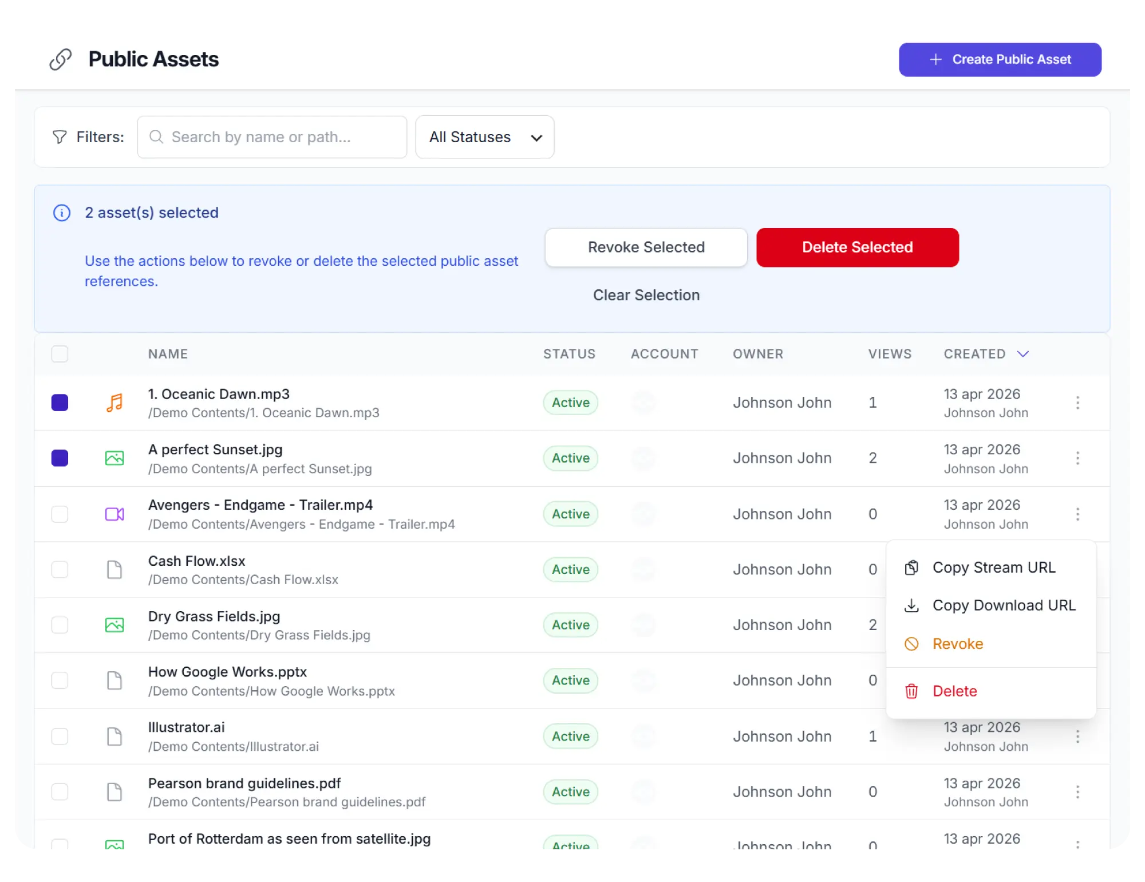Viewport: 1145px width, 882px height.
Task: Click the Status column header
Action: coord(569,354)
